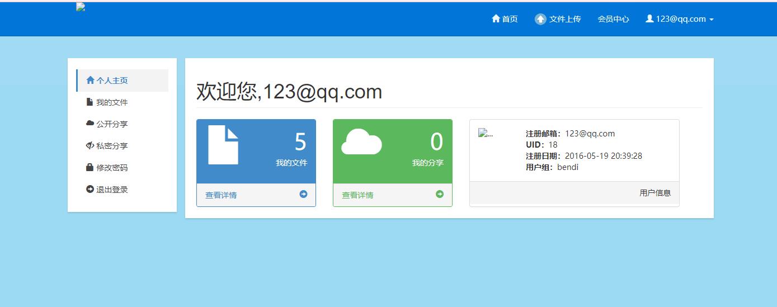
Task: Open 私密分享 in the sidebar
Action: (112, 146)
